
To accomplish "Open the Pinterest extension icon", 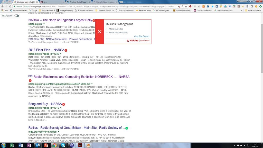I will coord(190,6).
